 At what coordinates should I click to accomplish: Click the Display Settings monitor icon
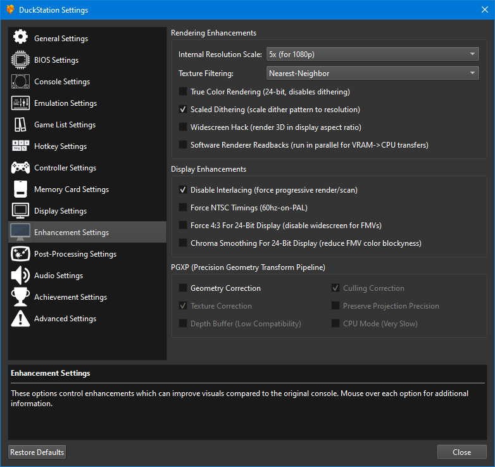coord(20,211)
